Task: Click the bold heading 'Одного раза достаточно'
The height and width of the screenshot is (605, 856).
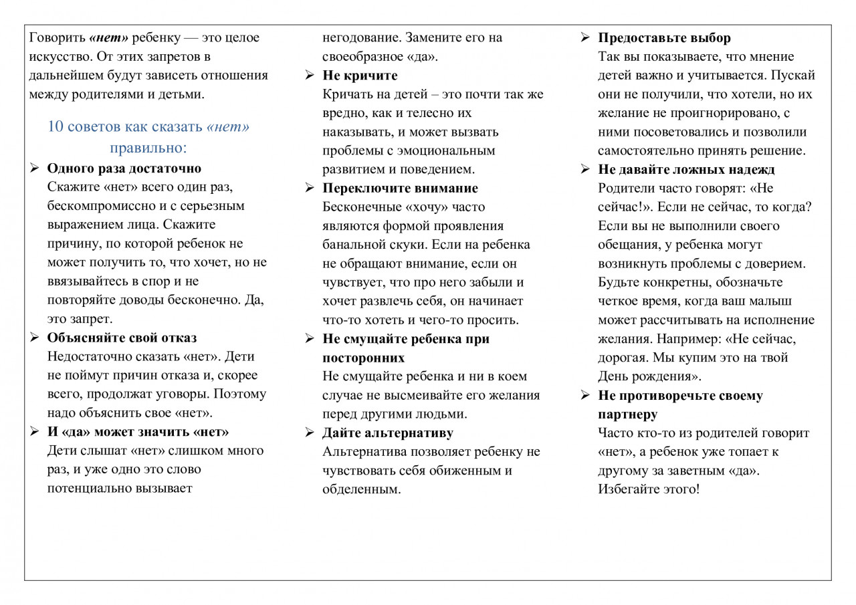Action: (x=124, y=168)
